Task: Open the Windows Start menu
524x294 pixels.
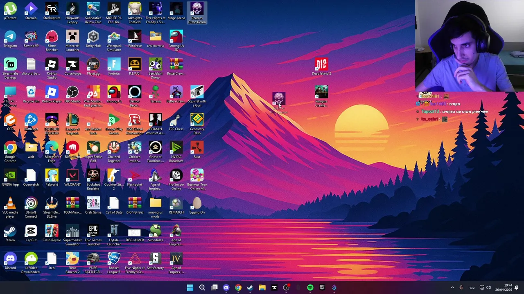Action: click(190, 287)
